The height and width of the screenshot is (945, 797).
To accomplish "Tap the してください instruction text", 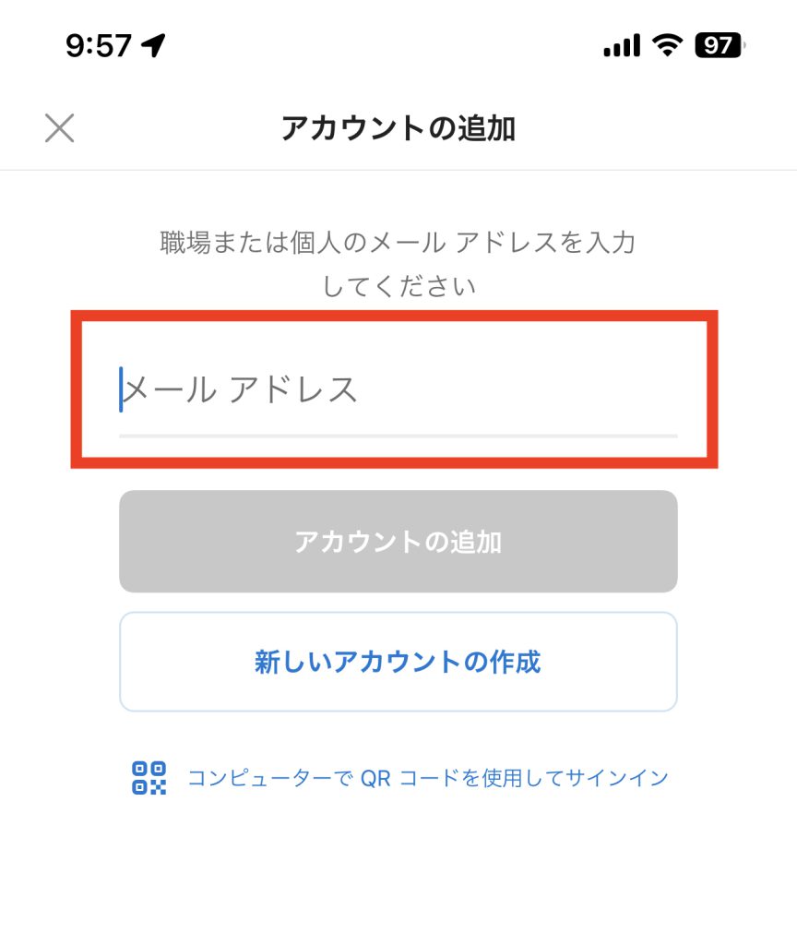I will 398,286.
